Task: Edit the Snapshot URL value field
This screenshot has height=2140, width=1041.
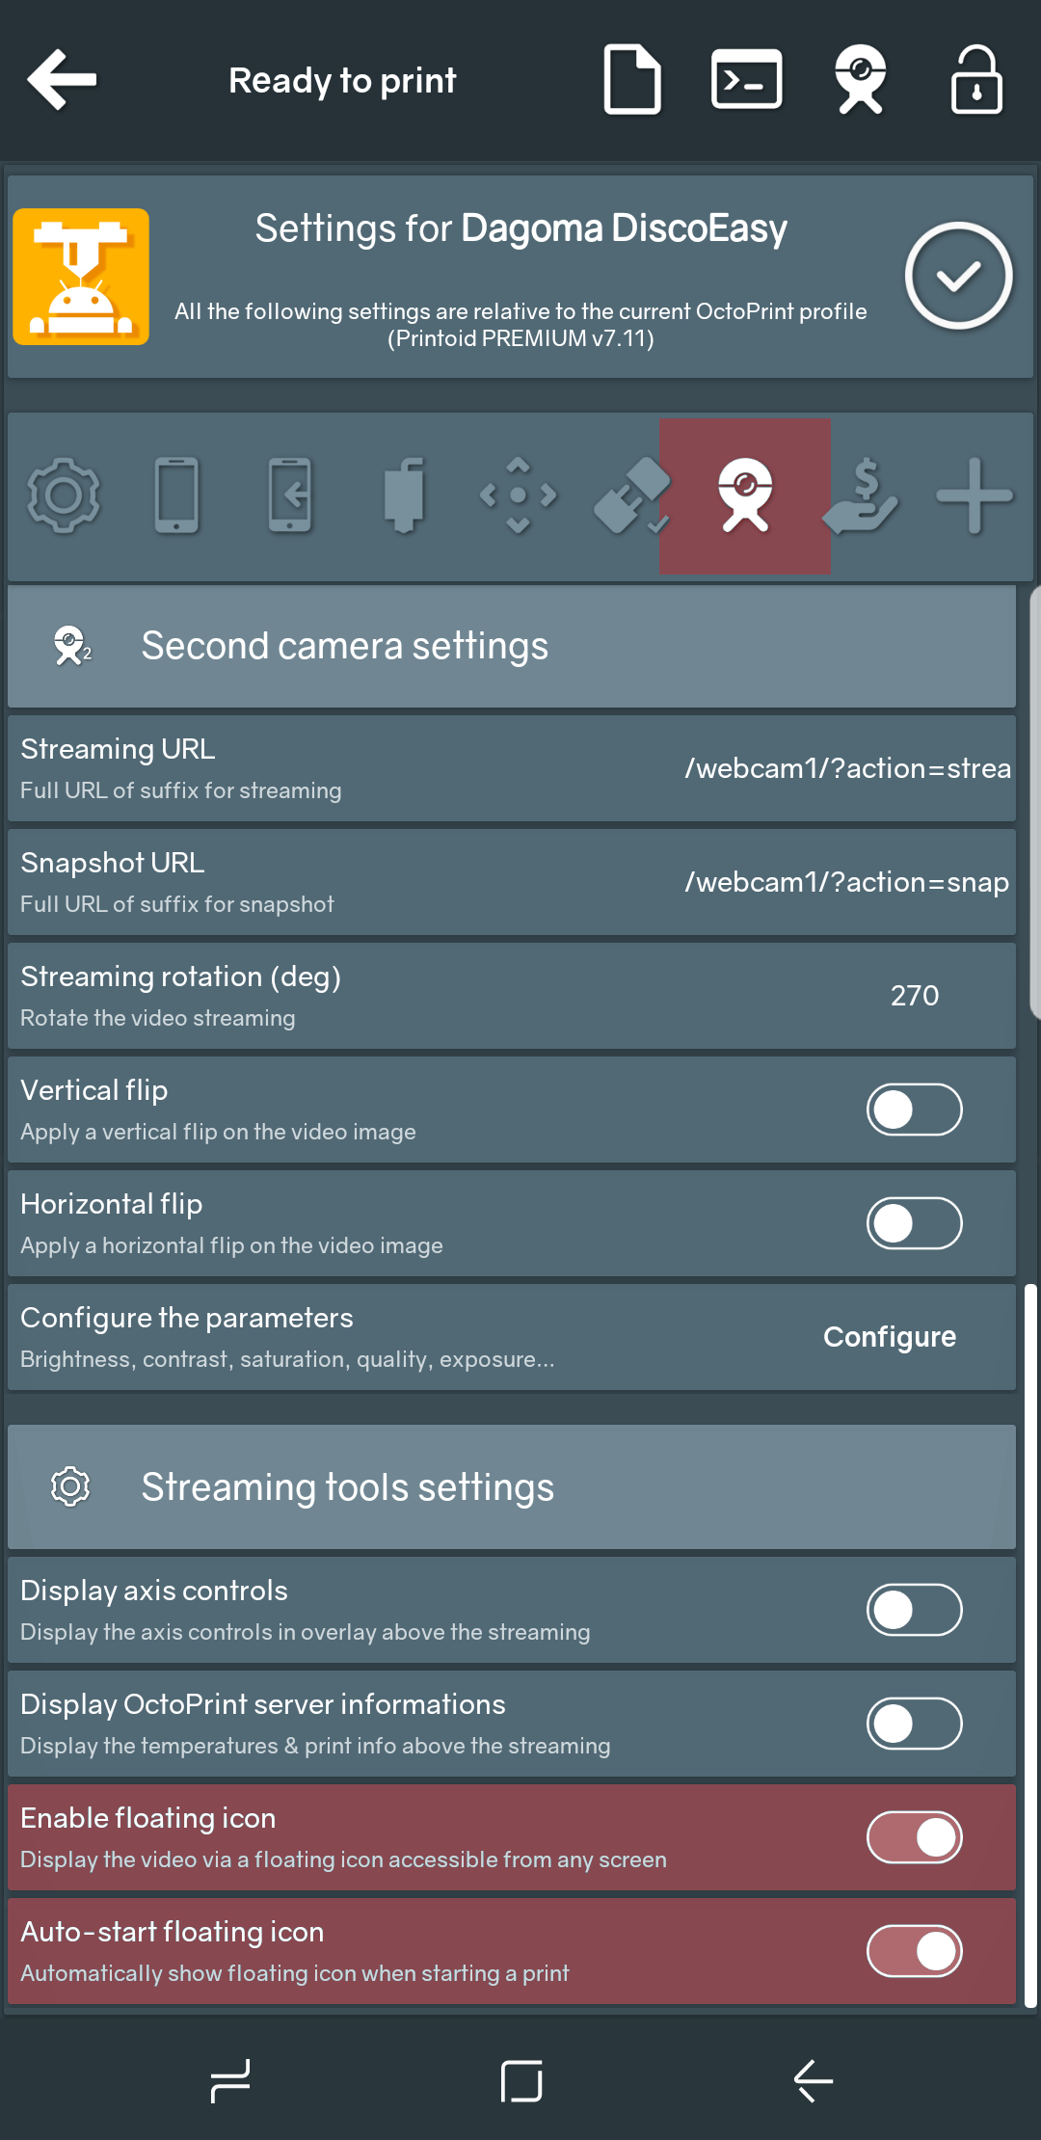Action: click(x=847, y=882)
